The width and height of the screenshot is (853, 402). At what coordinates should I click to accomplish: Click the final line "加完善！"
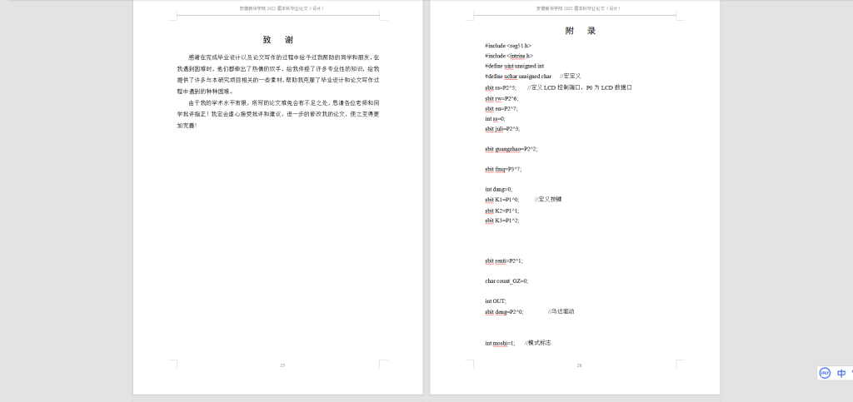[x=187, y=126]
